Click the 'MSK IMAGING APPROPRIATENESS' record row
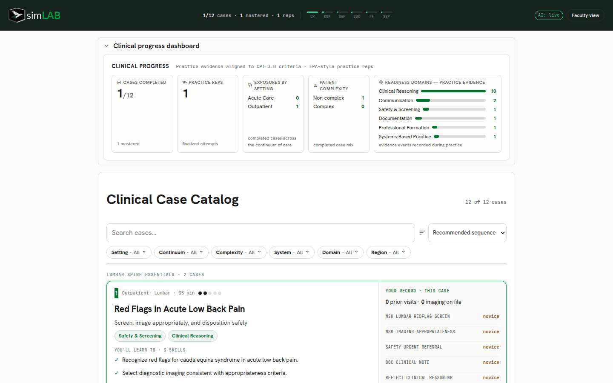The image size is (613, 383). (x=442, y=332)
